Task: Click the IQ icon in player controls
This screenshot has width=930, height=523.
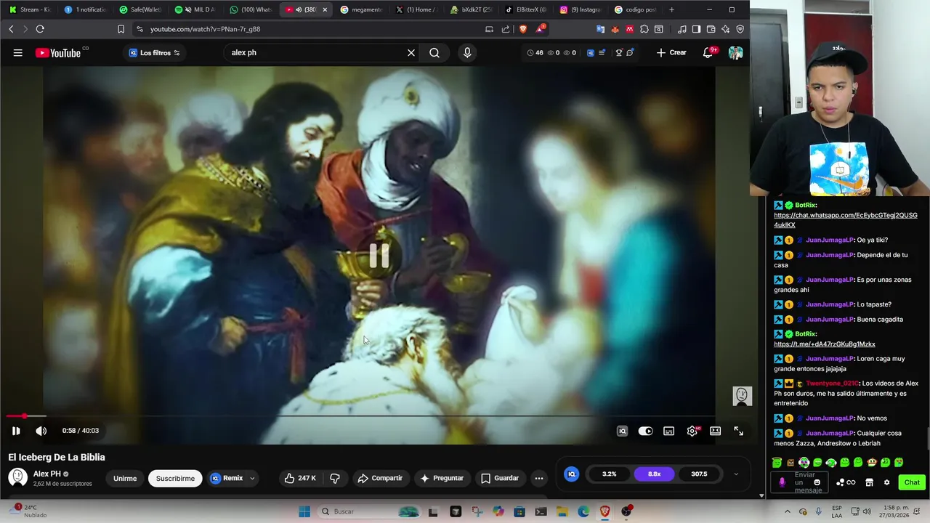Action: coord(622,431)
